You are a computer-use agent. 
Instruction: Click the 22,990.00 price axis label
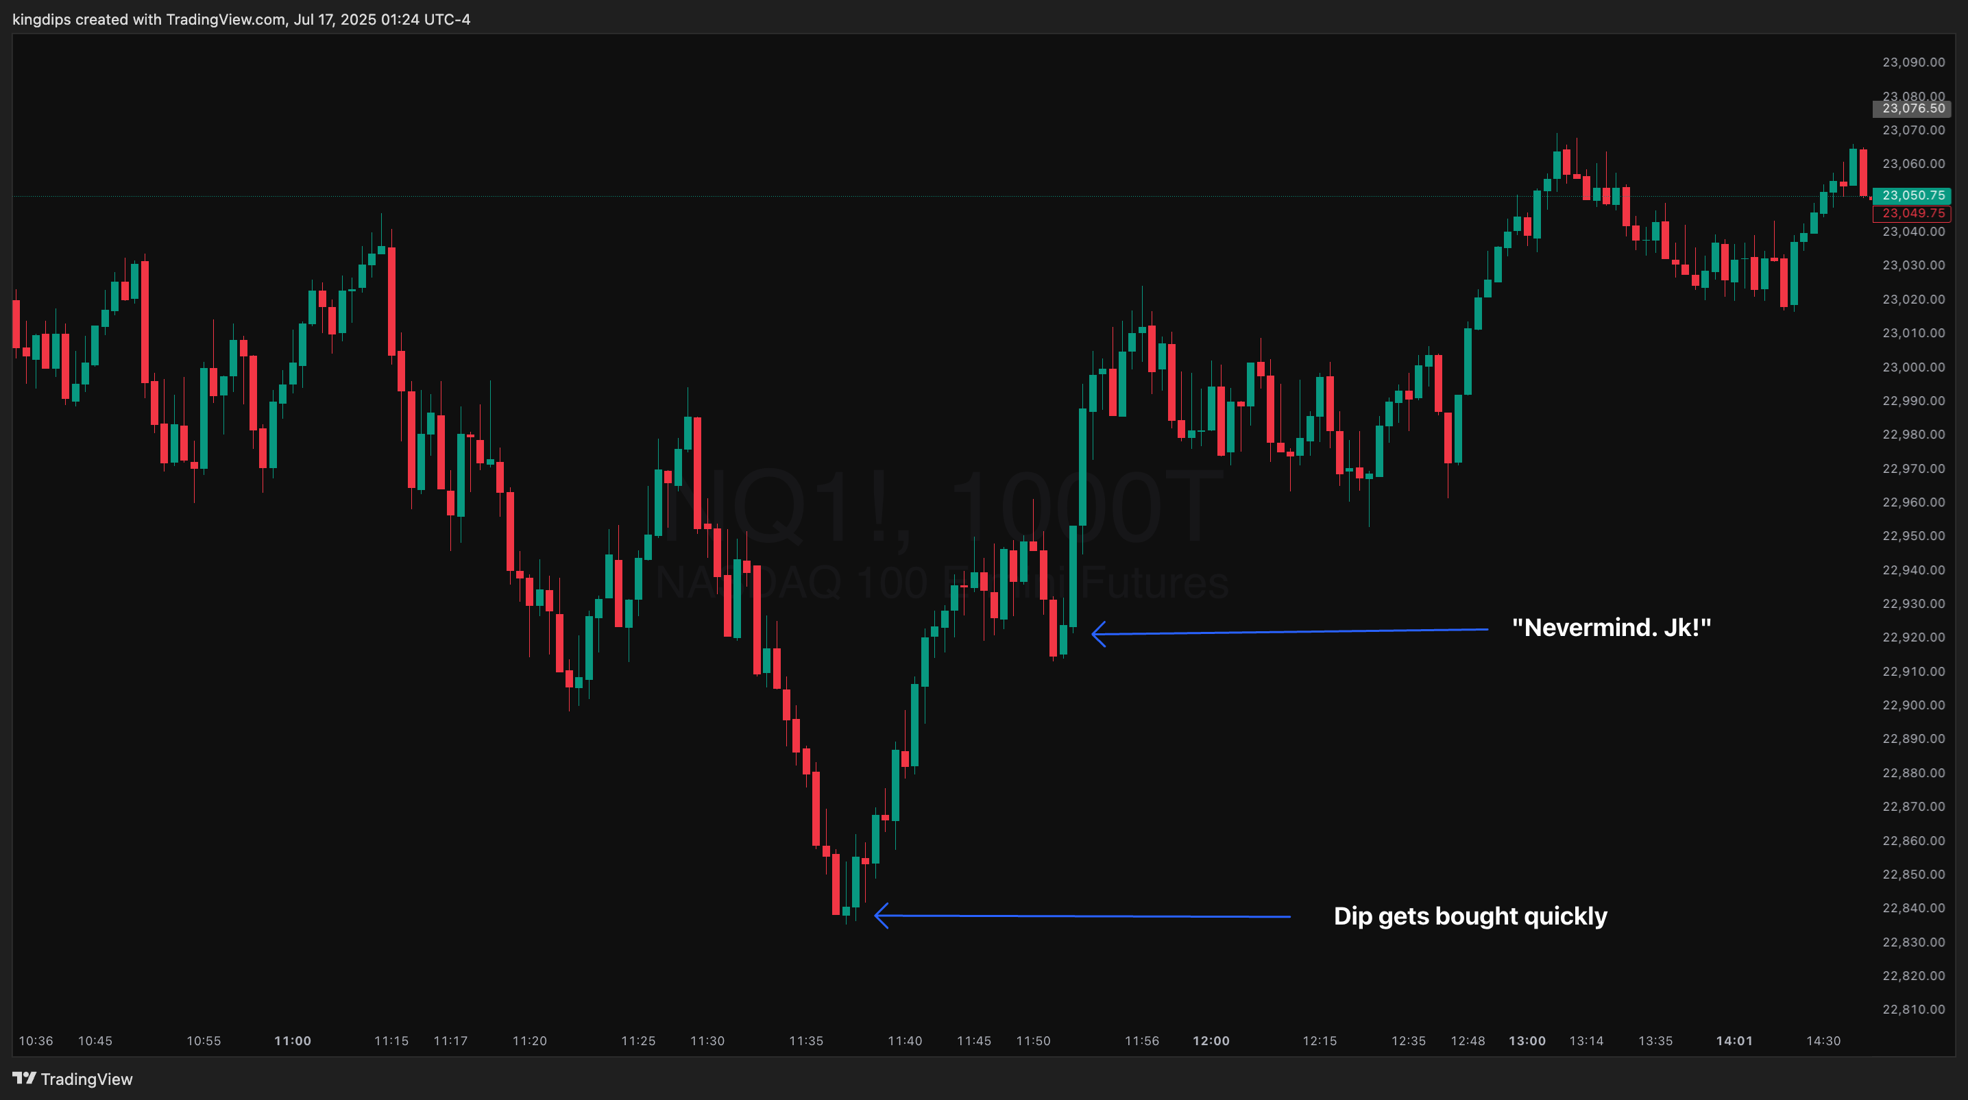[1913, 400]
